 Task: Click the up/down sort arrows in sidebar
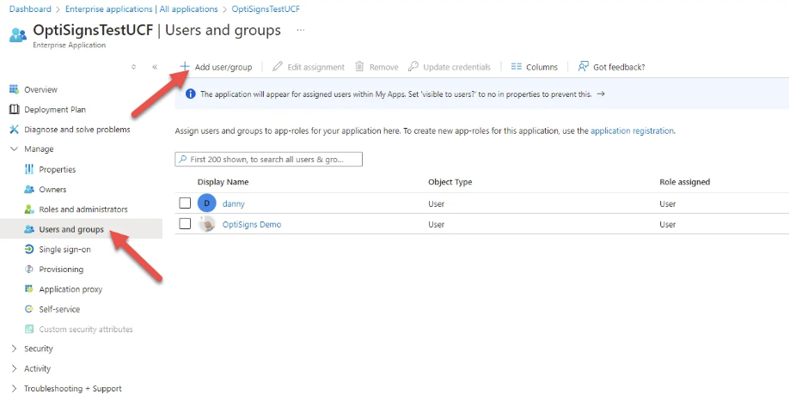(133, 67)
